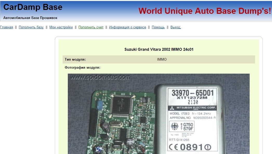
Task: Open Информация о сервисе link
Action: pyautogui.click(x=128, y=27)
